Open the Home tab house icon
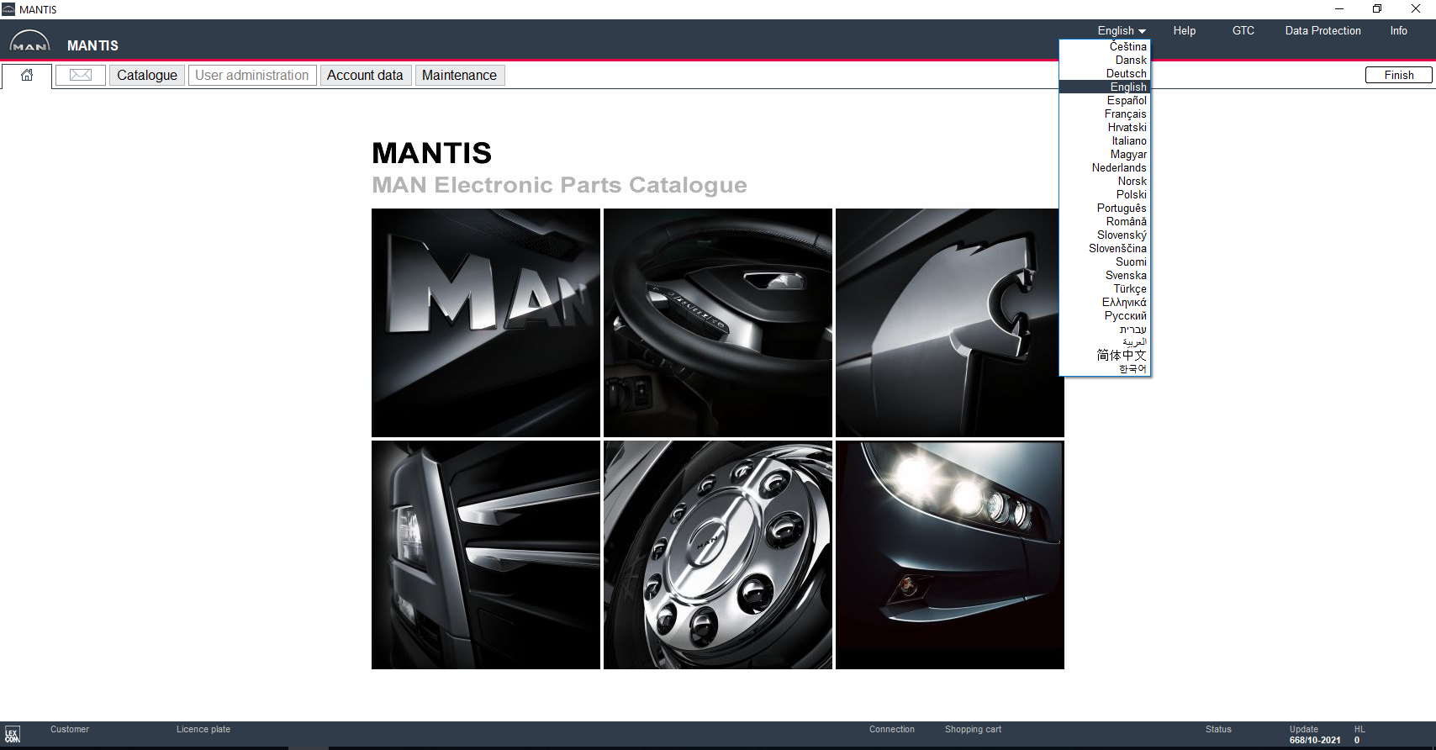 27,75
